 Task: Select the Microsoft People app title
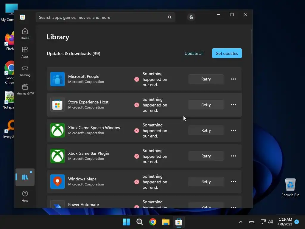tap(84, 77)
